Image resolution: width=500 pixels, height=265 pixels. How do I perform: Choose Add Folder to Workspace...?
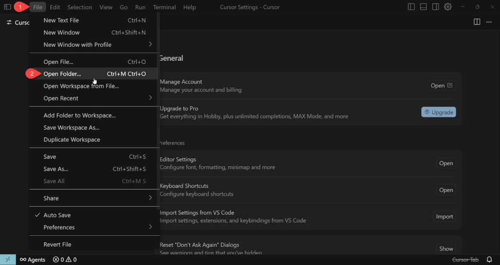(x=93, y=115)
